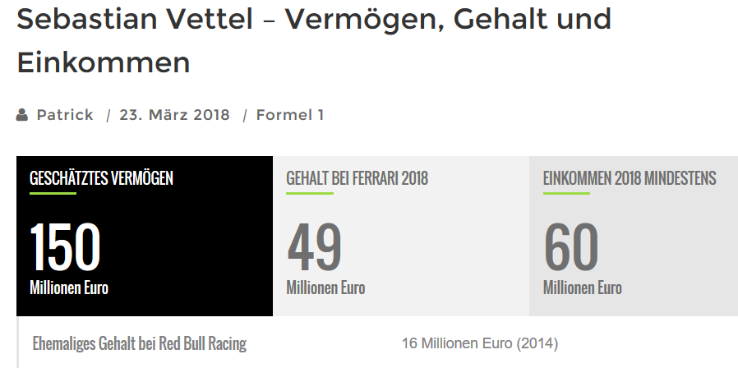Click the 16 Millionen Euro (2014) value
This screenshot has width=738, height=368.
tap(480, 343)
